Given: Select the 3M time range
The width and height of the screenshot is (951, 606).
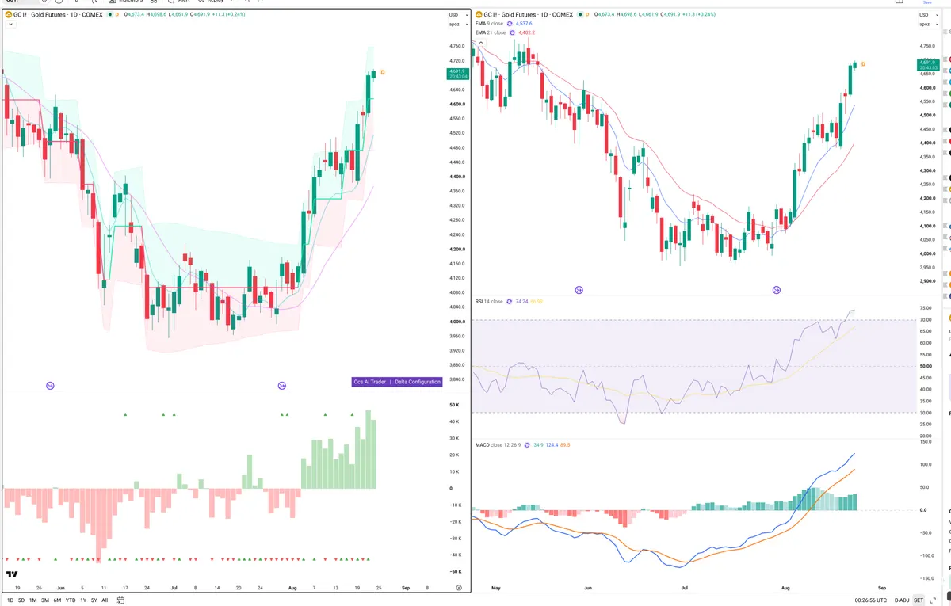Looking at the screenshot, I should pyautogui.click(x=45, y=600).
